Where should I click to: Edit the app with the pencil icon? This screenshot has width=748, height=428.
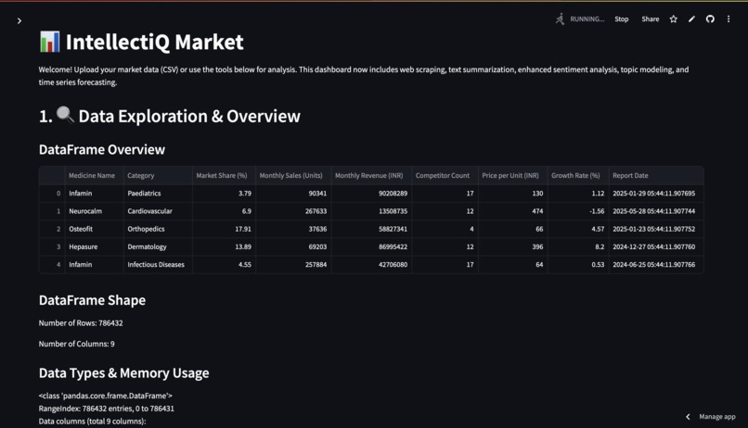pos(691,19)
